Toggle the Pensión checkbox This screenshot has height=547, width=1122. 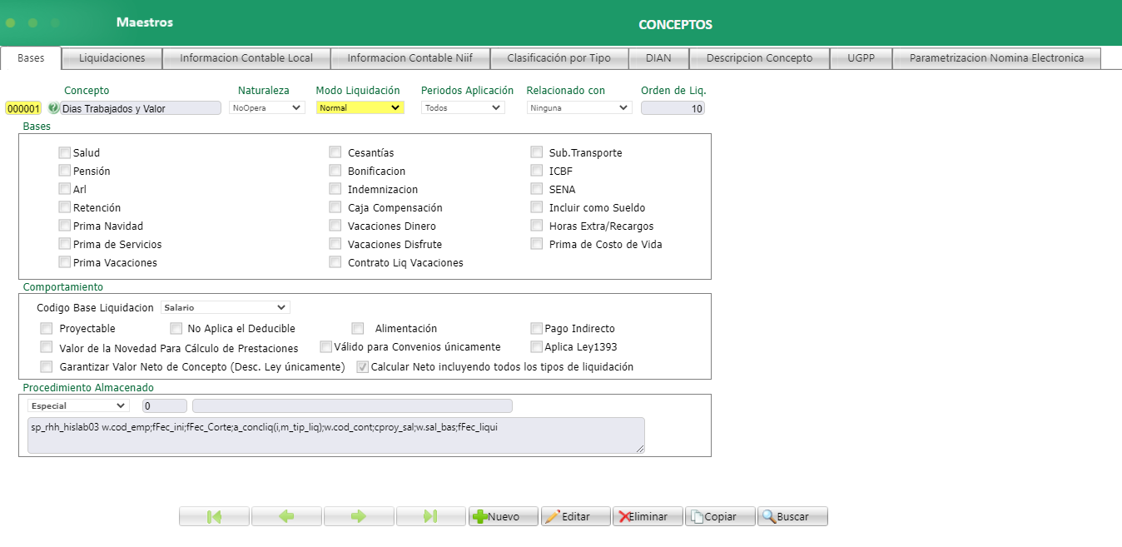tap(65, 171)
